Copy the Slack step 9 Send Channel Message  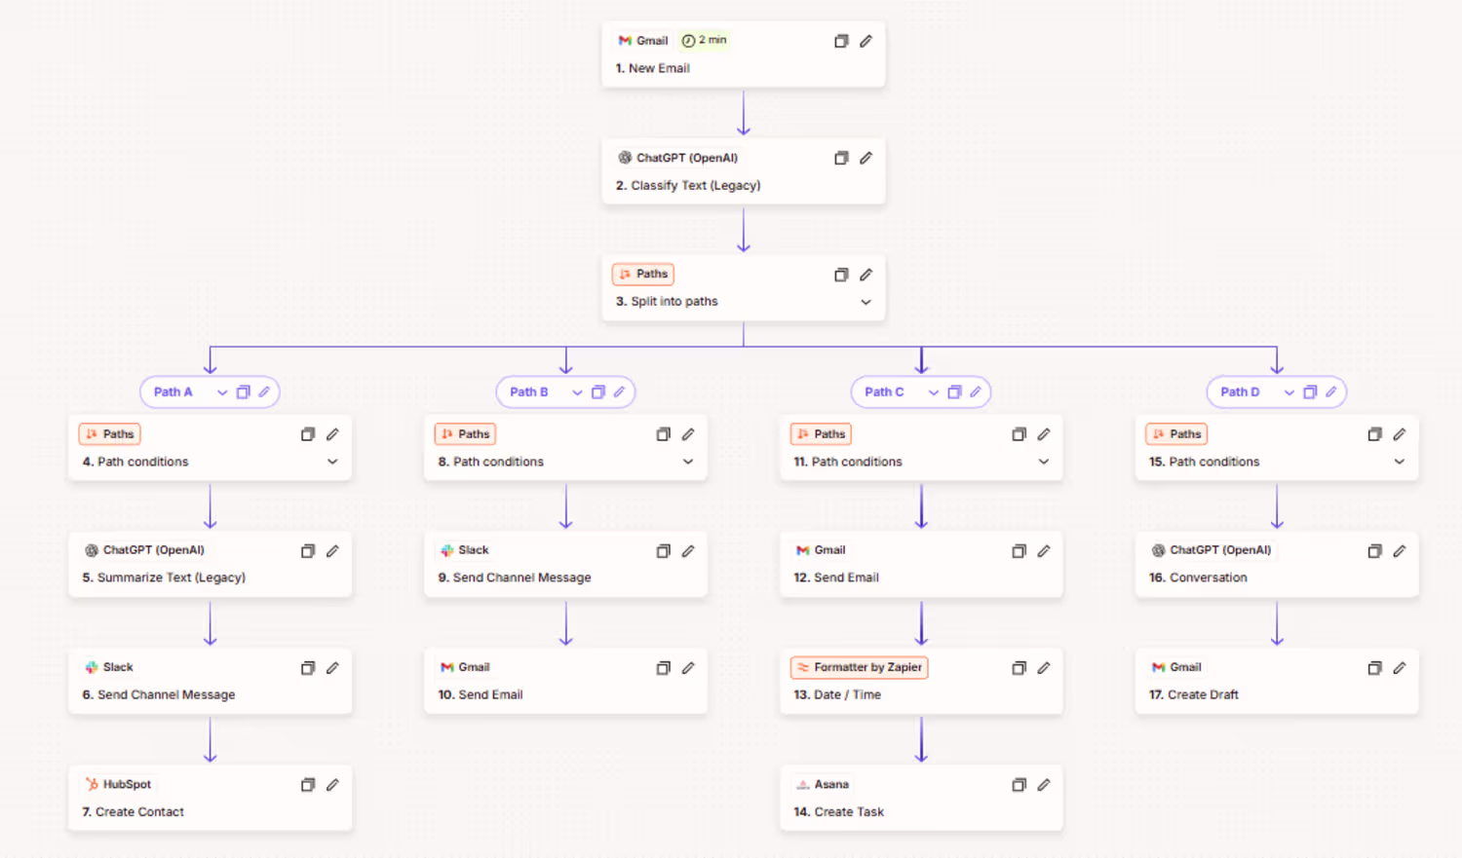point(664,551)
